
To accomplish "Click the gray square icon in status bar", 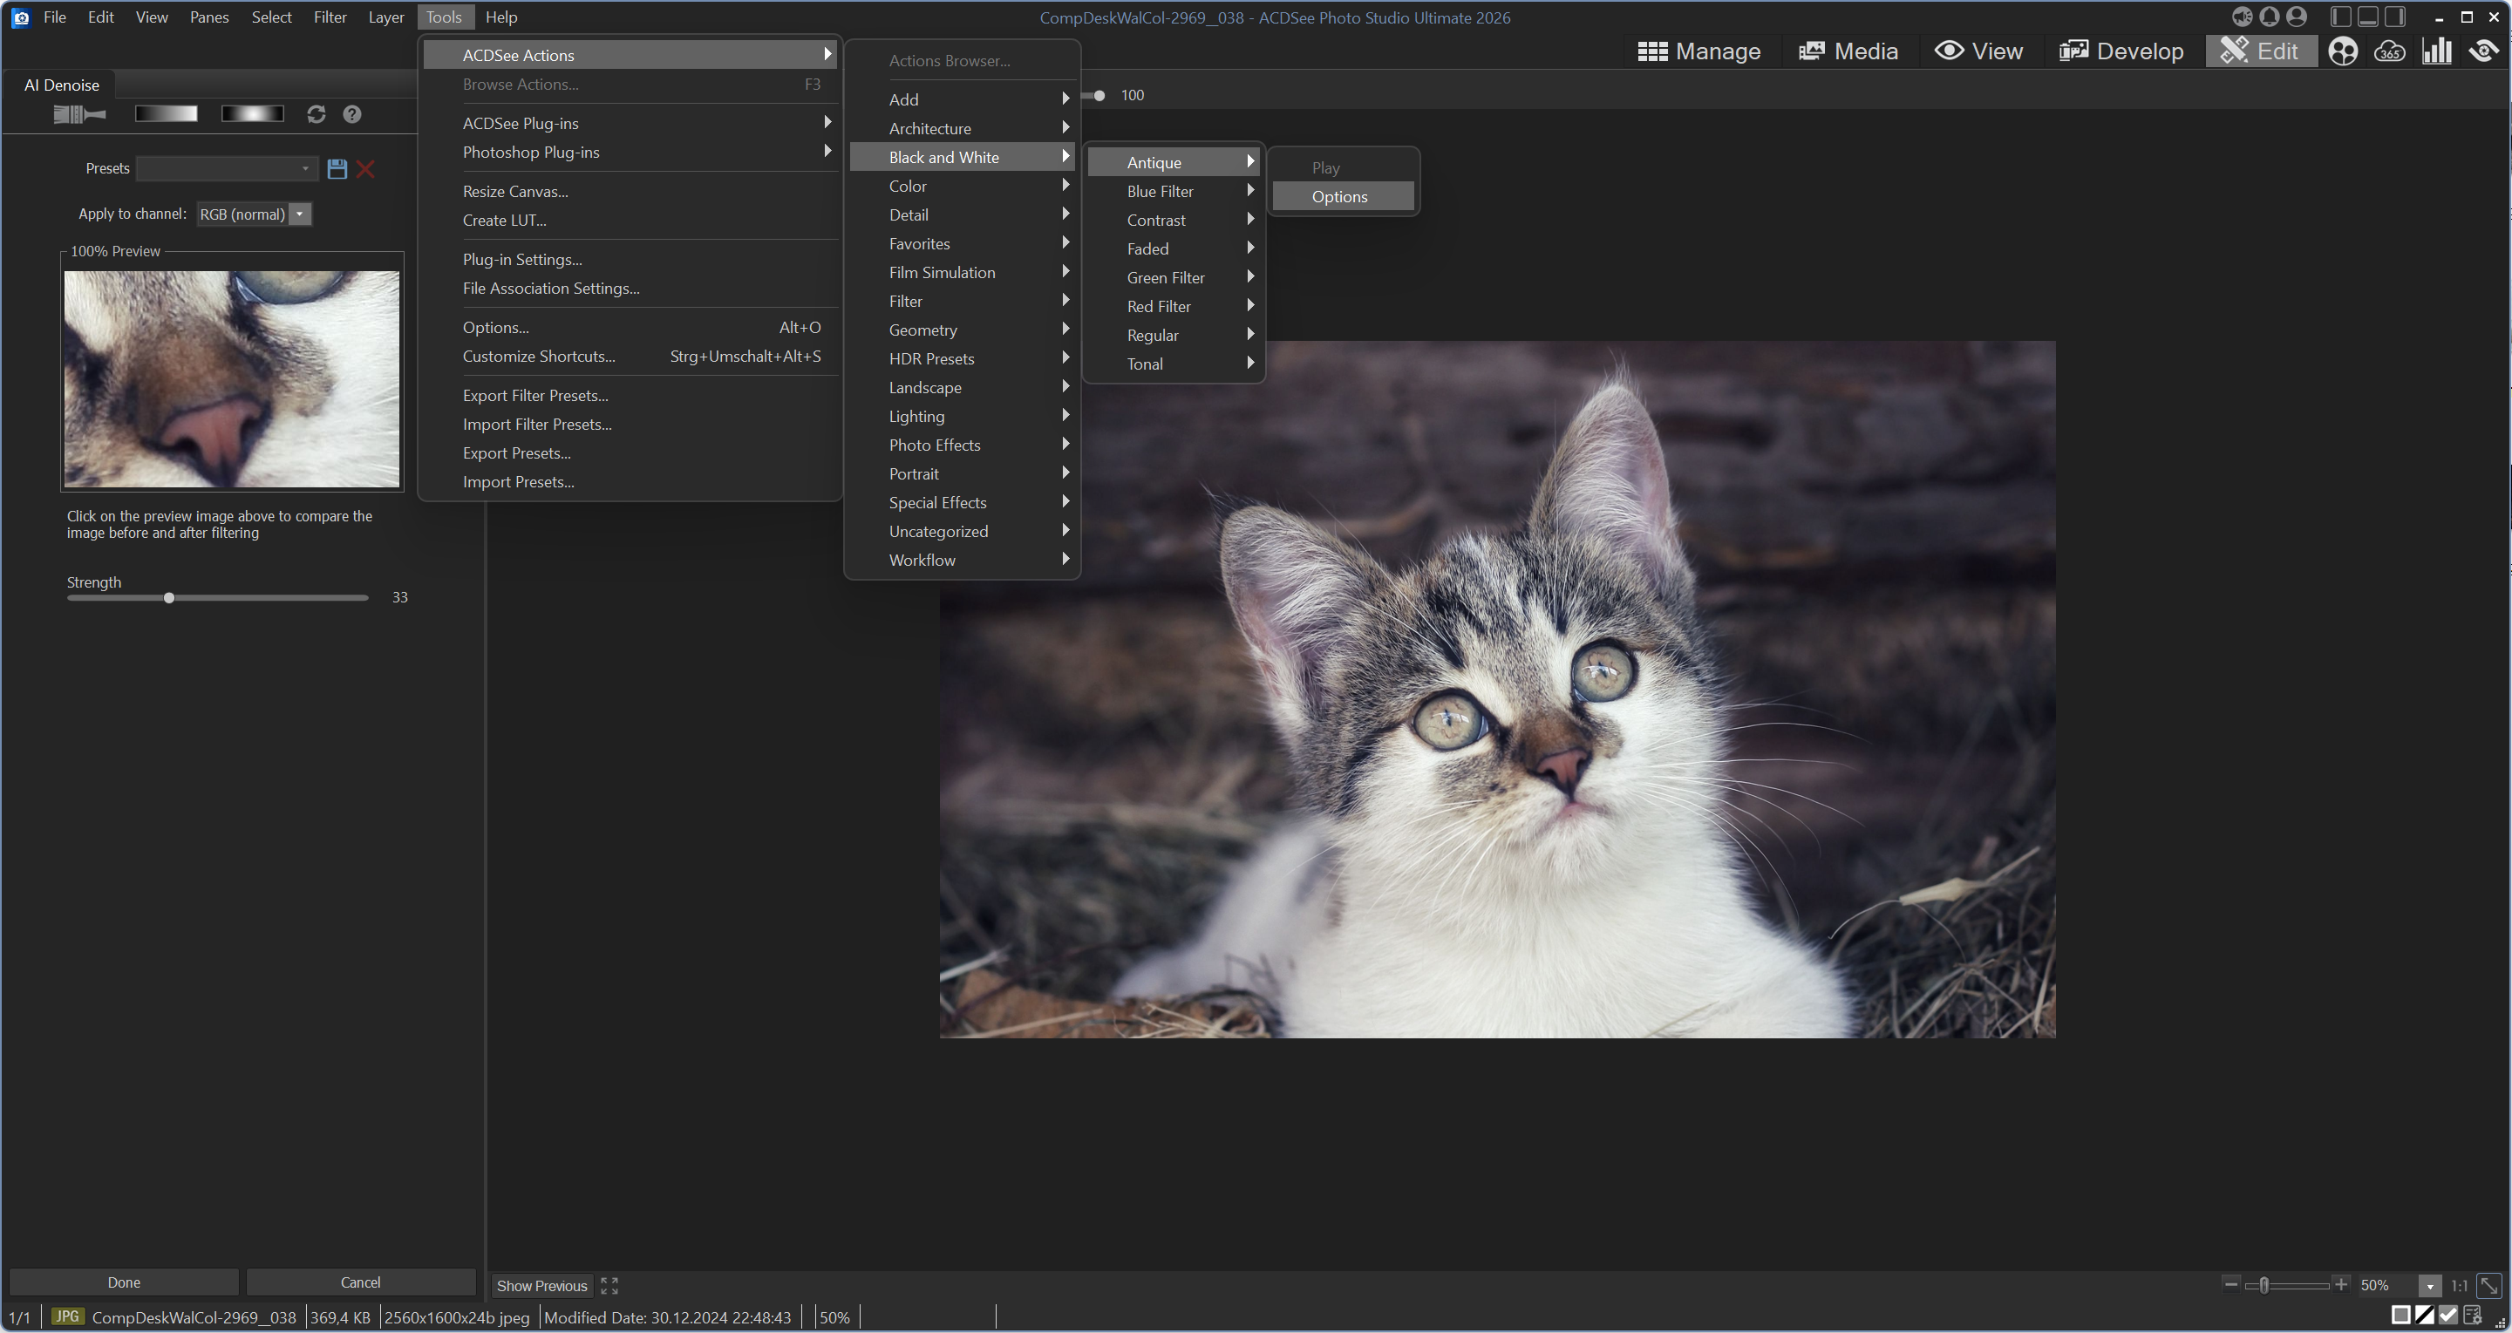I will [2401, 1316].
